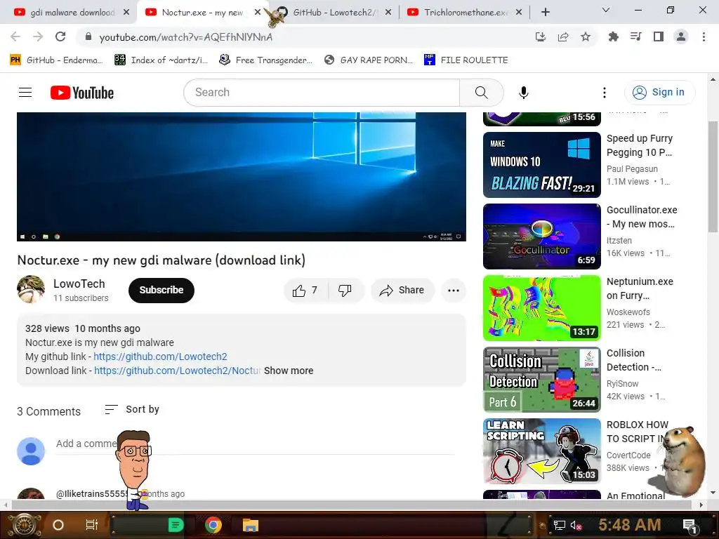Open Neptunium.exe video thumbnail
Screen dimensions: 719x539
click(541, 308)
